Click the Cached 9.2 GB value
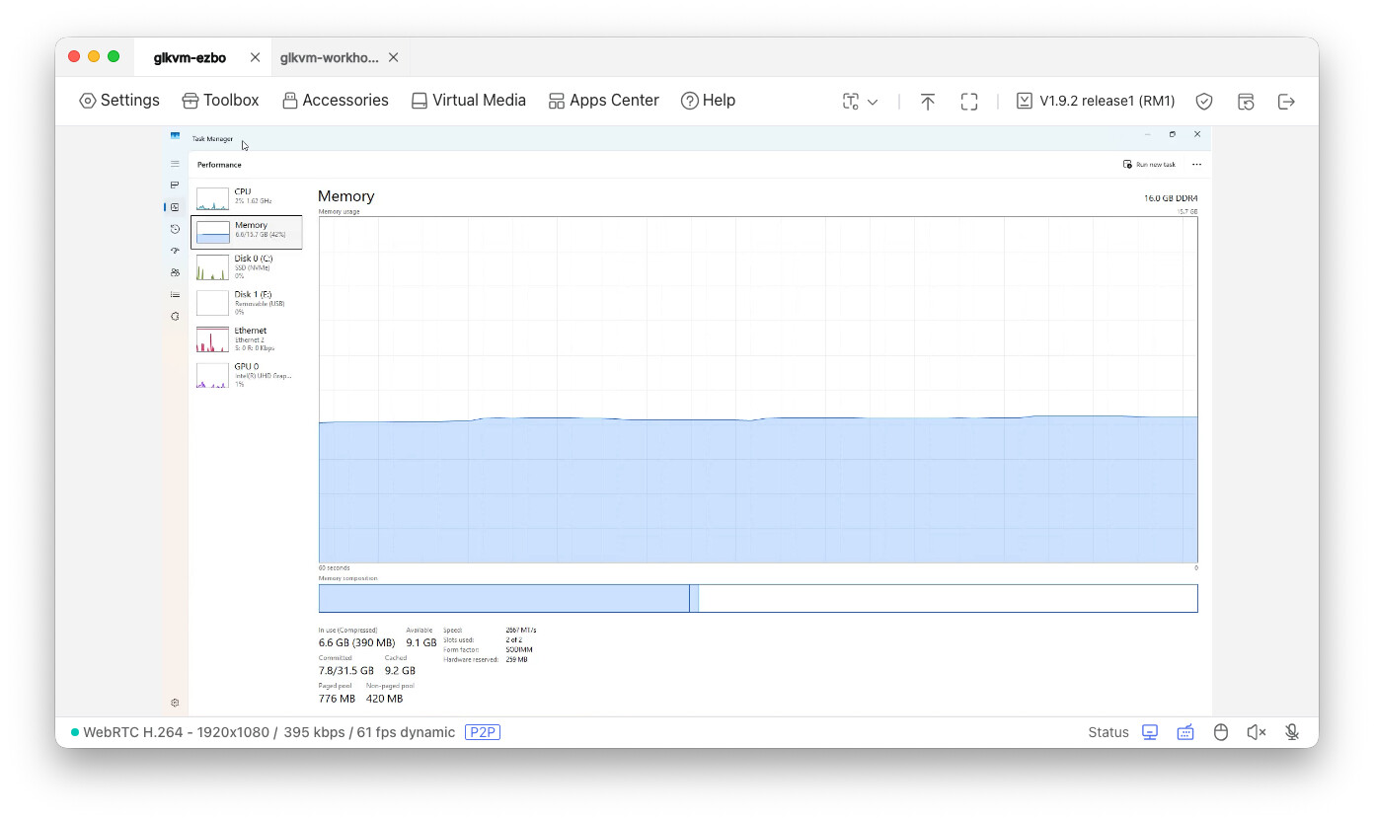This screenshot has width=1374, height=821. click(400, 670)
